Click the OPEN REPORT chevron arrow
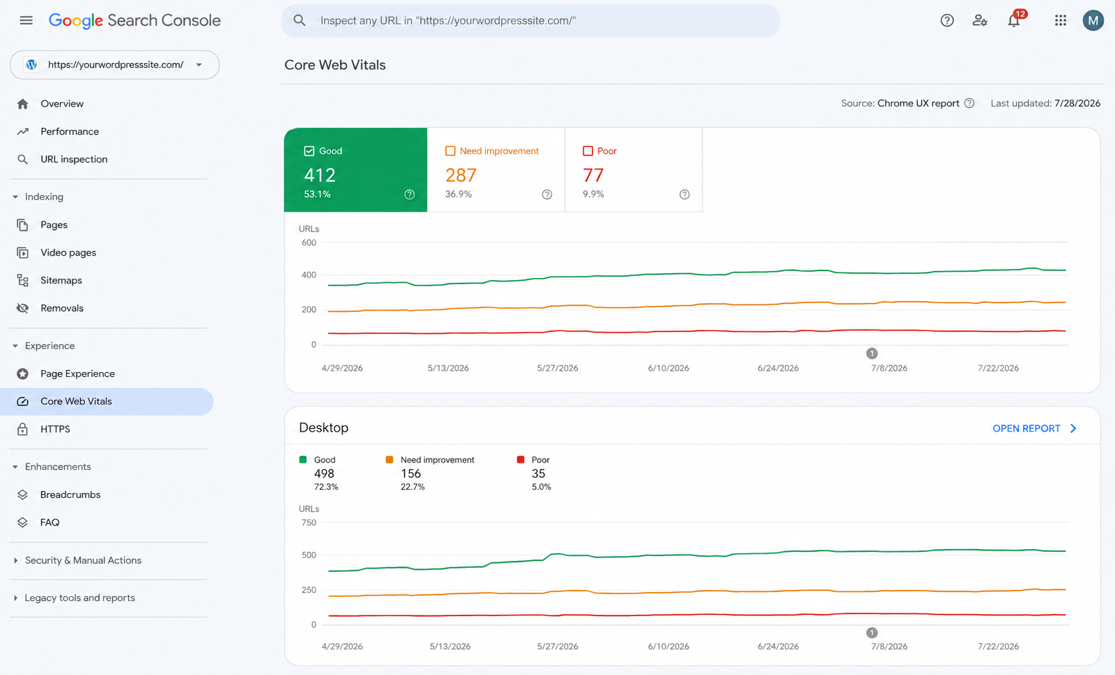Image resolution: width=1115 pixels, height=675 pixels. pos(1073,428)
